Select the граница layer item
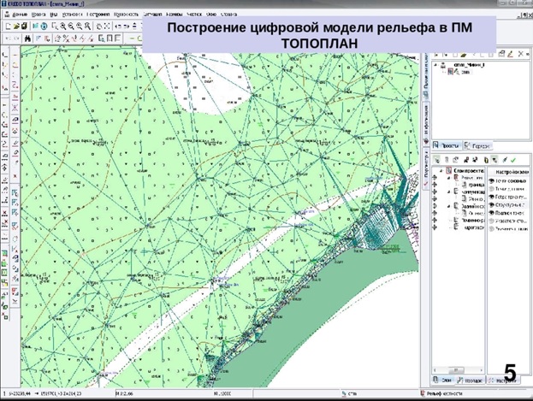 (477, 185)
